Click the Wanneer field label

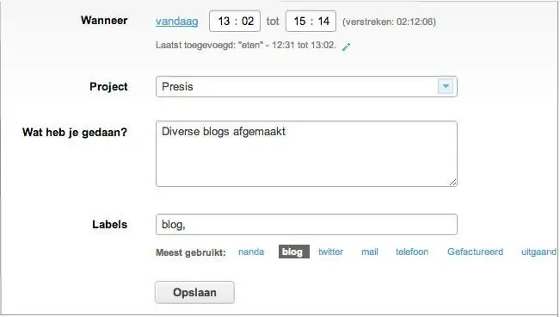click(104, 20)
